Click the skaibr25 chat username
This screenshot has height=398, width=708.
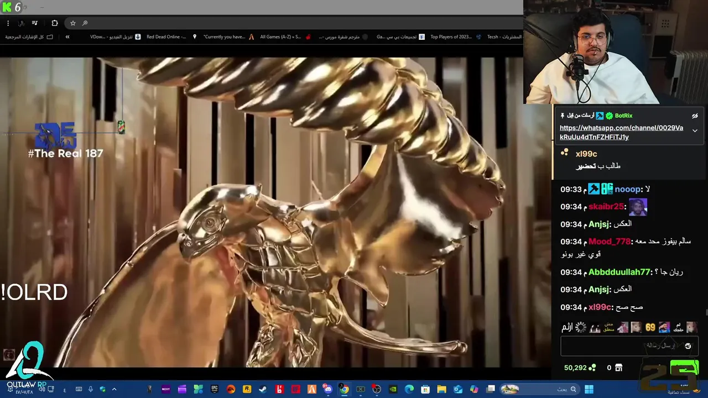coord(606,206)
